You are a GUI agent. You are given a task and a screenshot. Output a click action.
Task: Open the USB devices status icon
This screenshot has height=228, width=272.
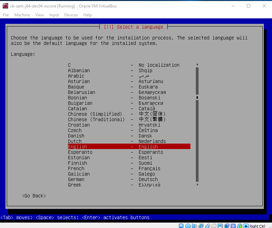[x=207, y=226]
